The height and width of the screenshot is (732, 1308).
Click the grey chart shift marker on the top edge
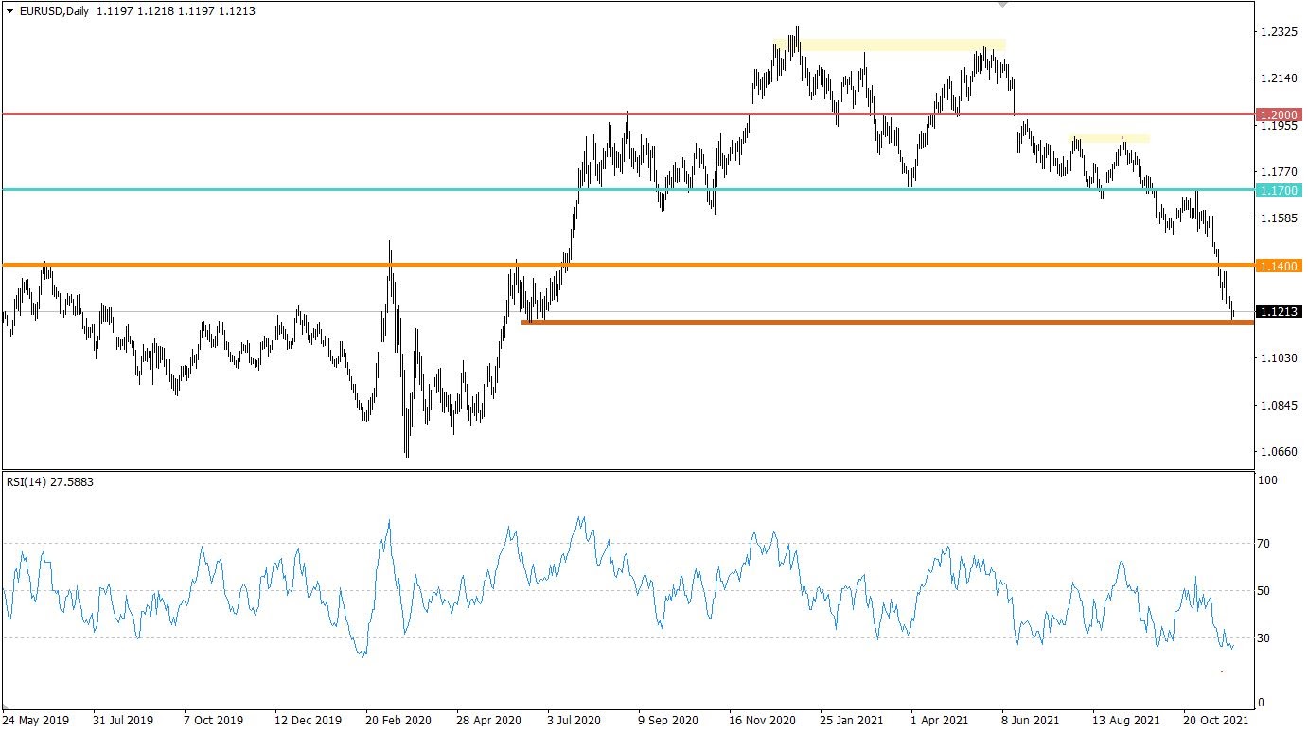[x=1003, y=4]
